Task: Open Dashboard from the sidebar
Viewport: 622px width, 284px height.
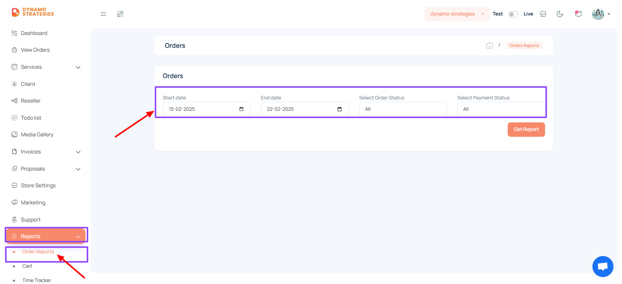Action: click(34, 33)
